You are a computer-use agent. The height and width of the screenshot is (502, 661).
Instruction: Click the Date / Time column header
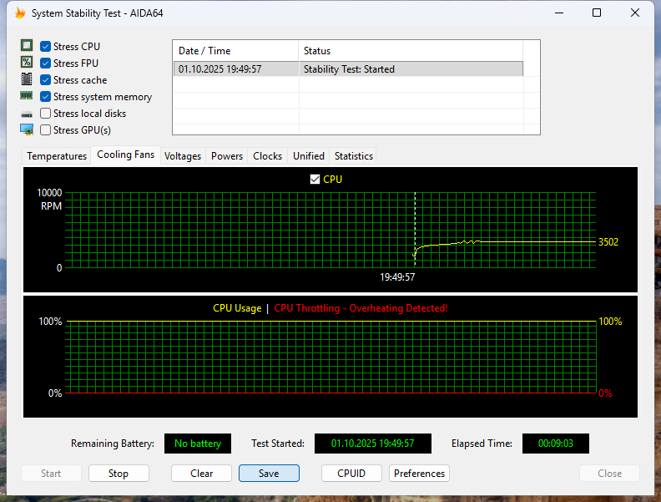(x=235, y=51)
